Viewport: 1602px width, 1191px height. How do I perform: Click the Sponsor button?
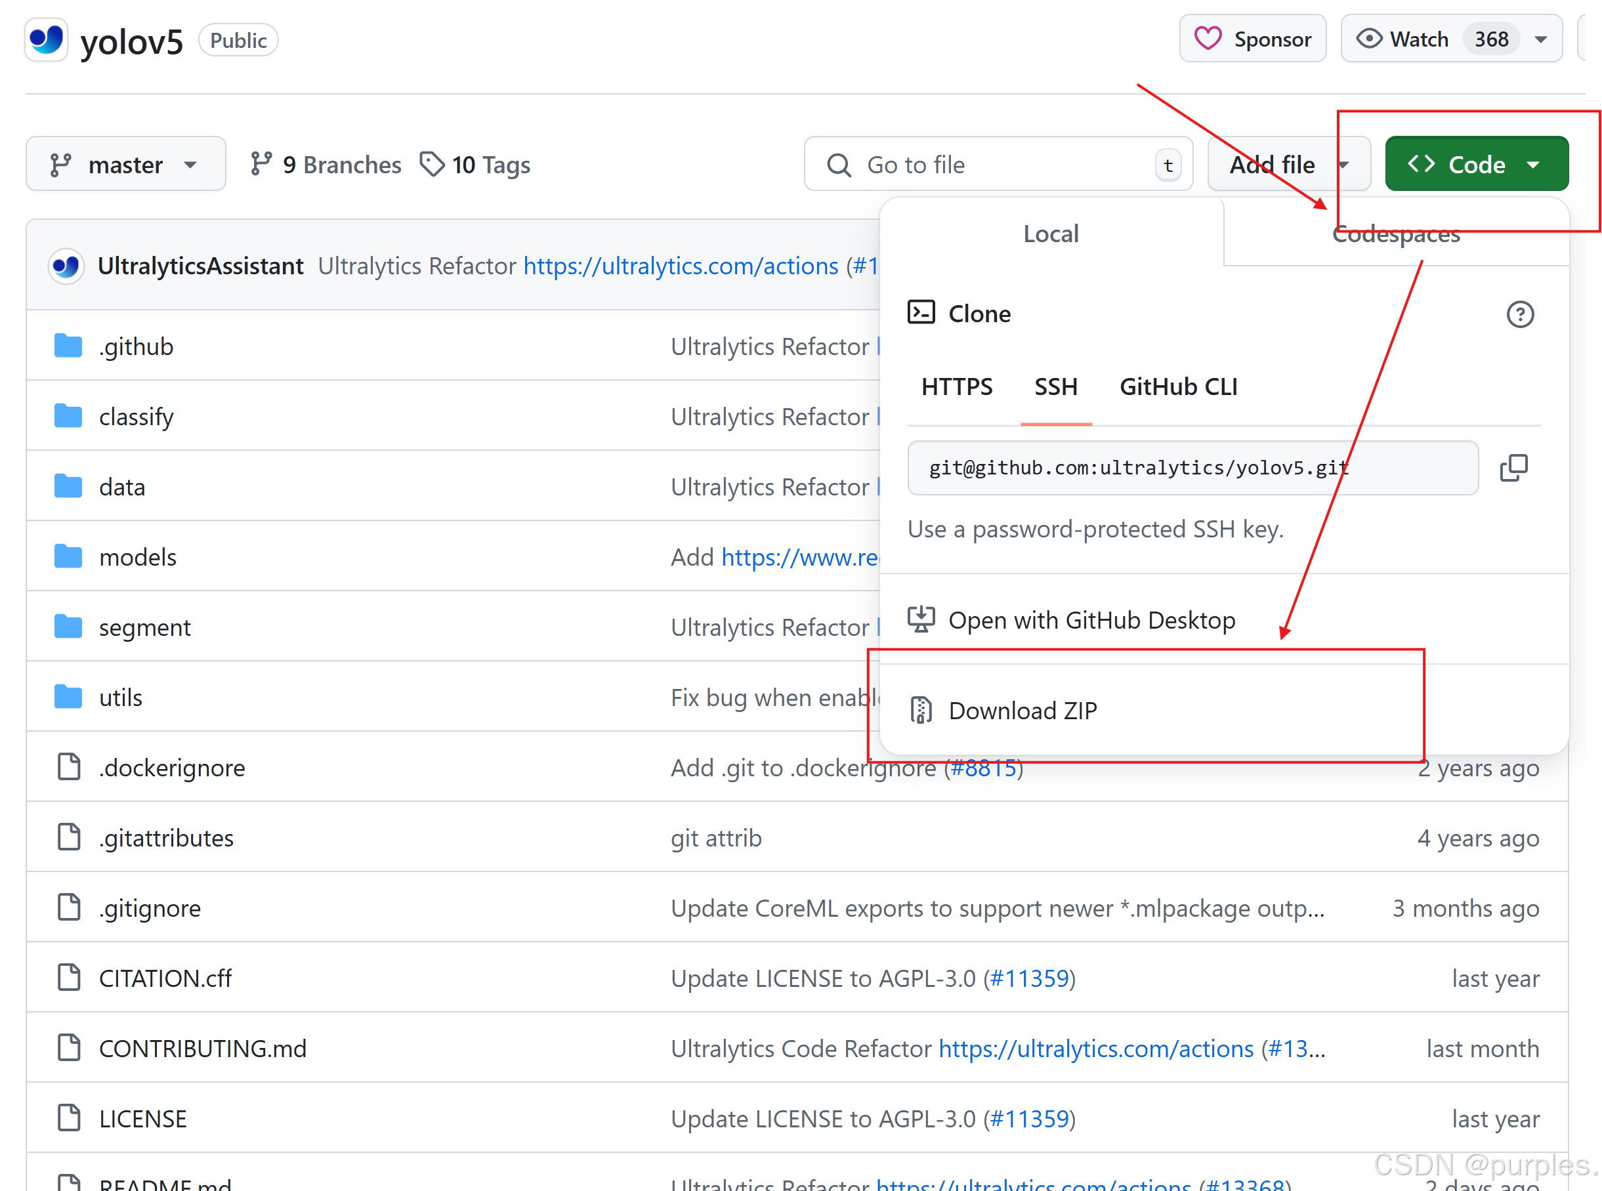(1252, 39)
